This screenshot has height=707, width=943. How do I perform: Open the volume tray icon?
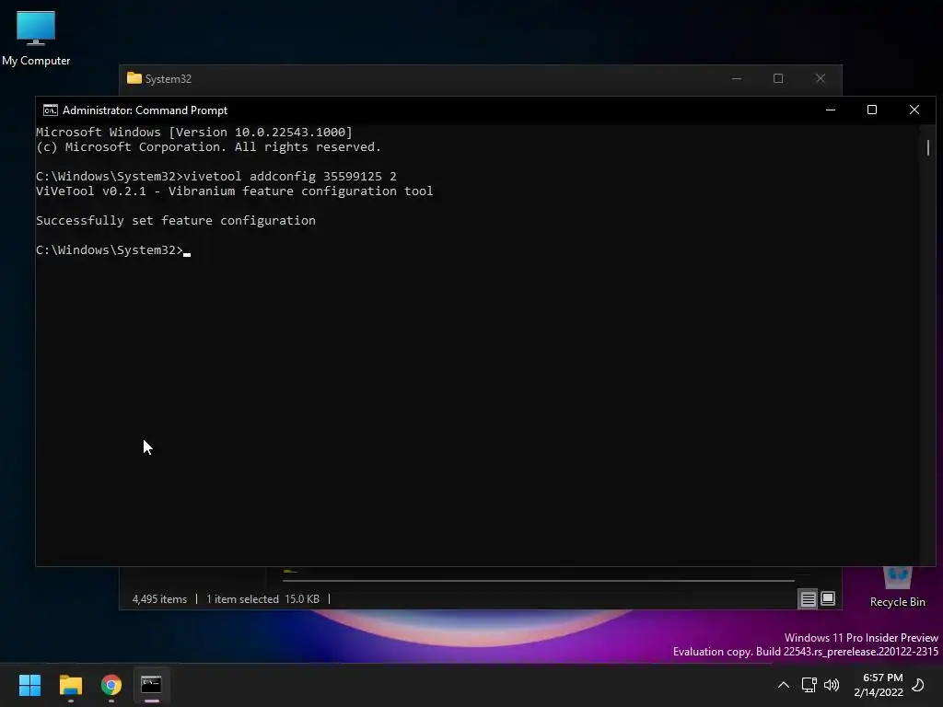click(x=832, y=685)
